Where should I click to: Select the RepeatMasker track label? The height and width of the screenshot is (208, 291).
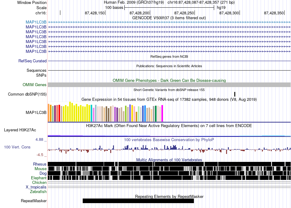click(34, 201)
